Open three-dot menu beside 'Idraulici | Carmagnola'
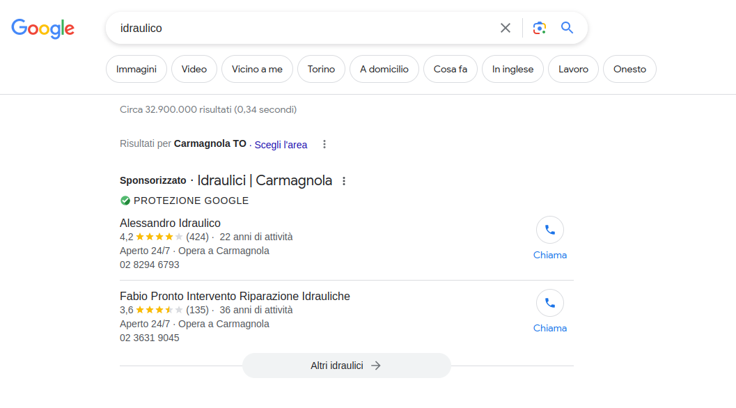736x408 pixels. 343,181
